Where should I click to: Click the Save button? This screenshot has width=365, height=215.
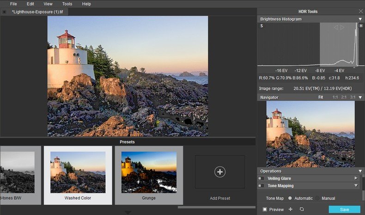click(344, 209)
